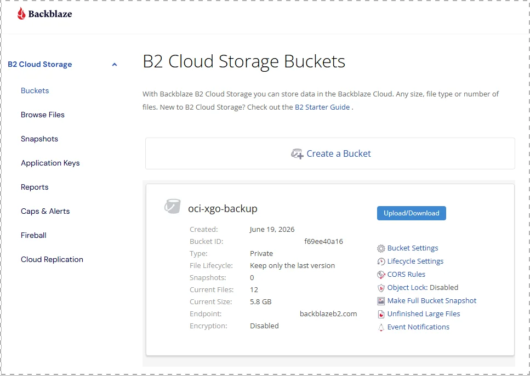This screenshot has width=530, height=376.
Task: Open the Event Notifications link
Action: (418, 327)
